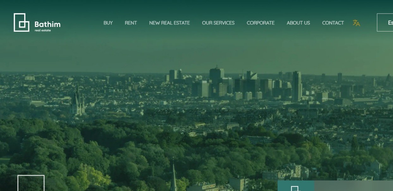Select the CORPORATE navigation item

pyautogui.click(x=261, y=23)
